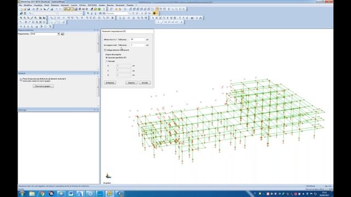This screenshot has width=351, height=197.
Task: Open the Elementi menu
Action: [x=65, y=5]
